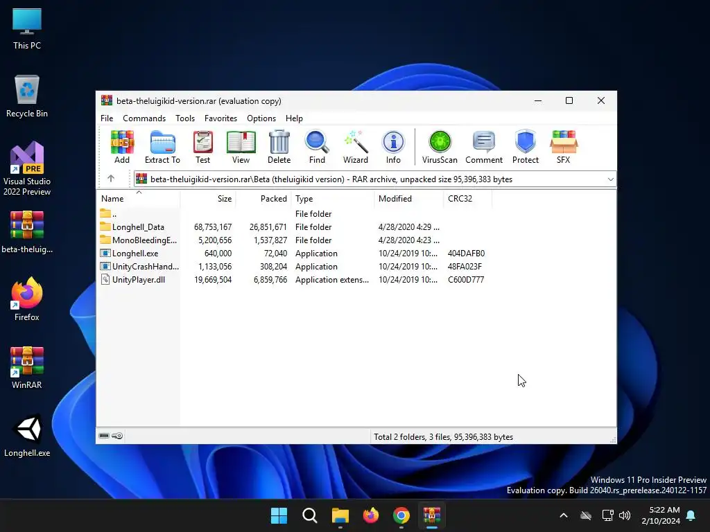Show hidden system tray icons chevron

point(564,515)
